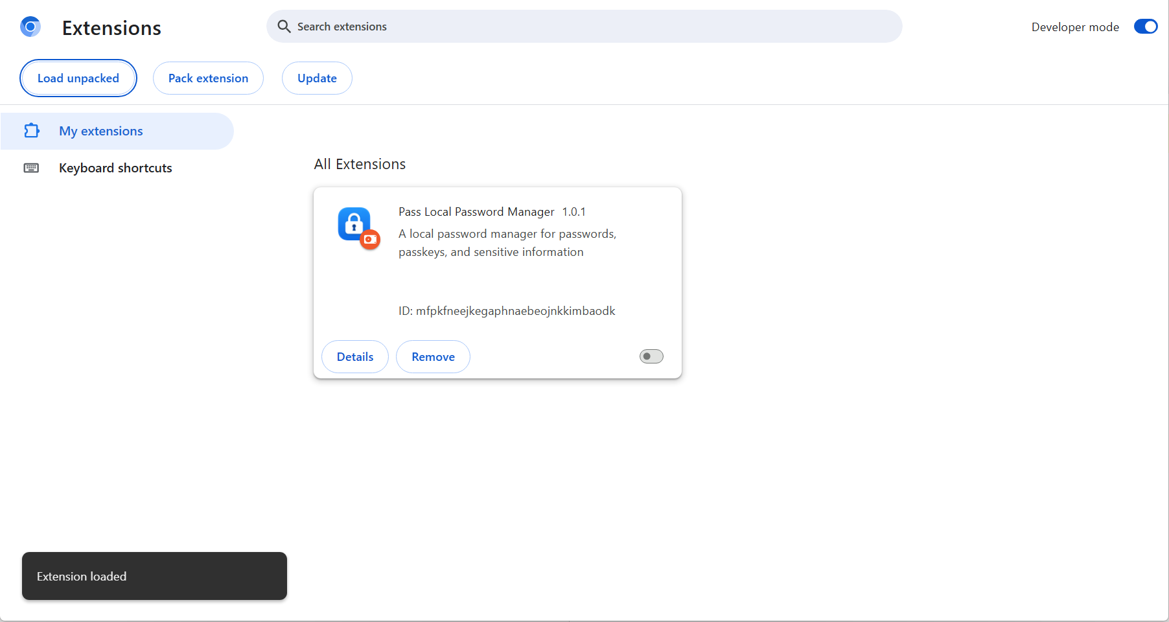Image resolution: width=1169 pixels, height=622 pixels.
Task: Click the Extension loaded notification
Action: [x=154, y=576]
